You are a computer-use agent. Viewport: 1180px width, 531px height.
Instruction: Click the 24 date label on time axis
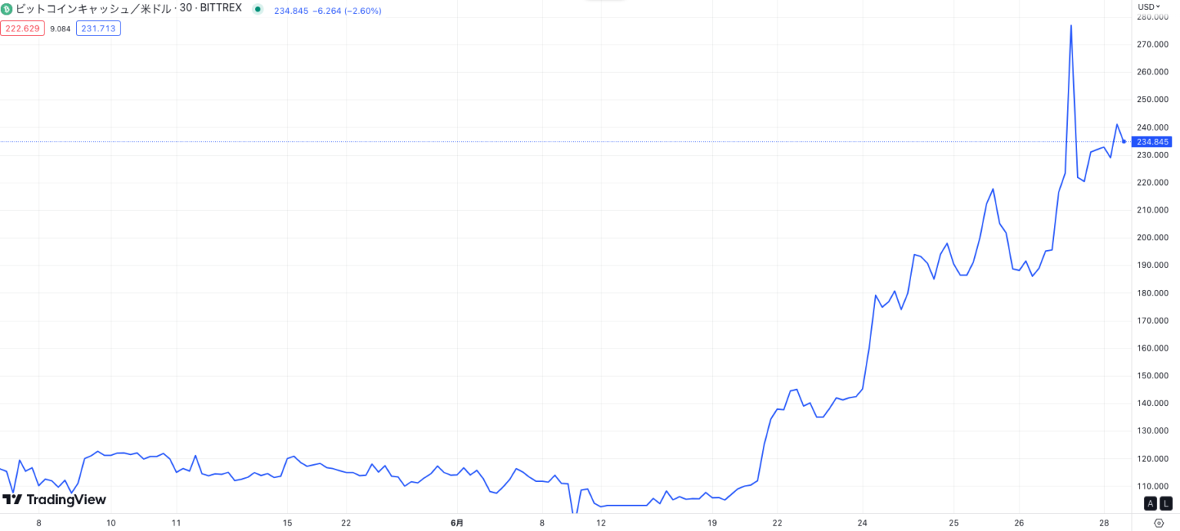(x=863, y=523)
